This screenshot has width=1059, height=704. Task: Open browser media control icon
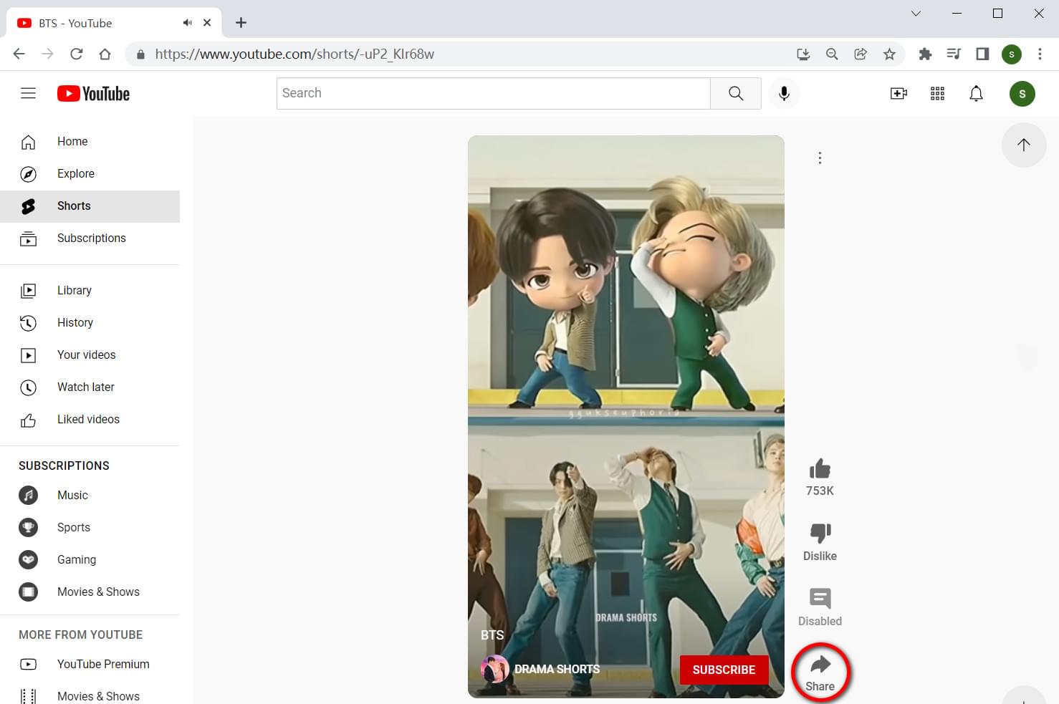click(x=954, y=54)
